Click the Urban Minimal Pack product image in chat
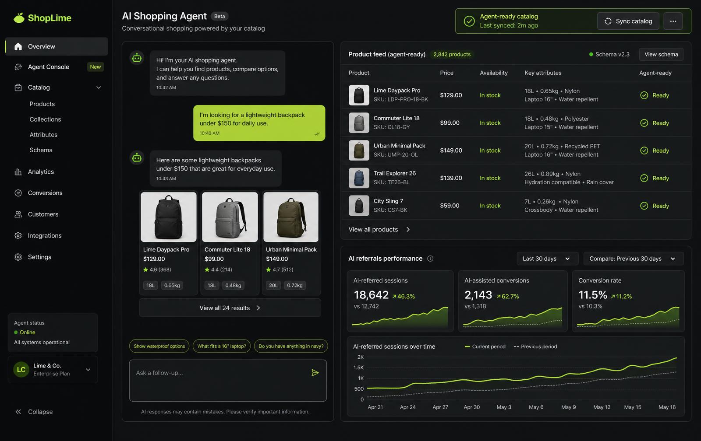 point(290,217)
